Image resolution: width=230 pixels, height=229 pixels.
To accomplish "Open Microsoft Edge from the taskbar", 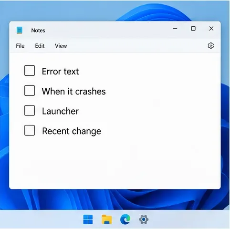I will click(x=125, y=219).
